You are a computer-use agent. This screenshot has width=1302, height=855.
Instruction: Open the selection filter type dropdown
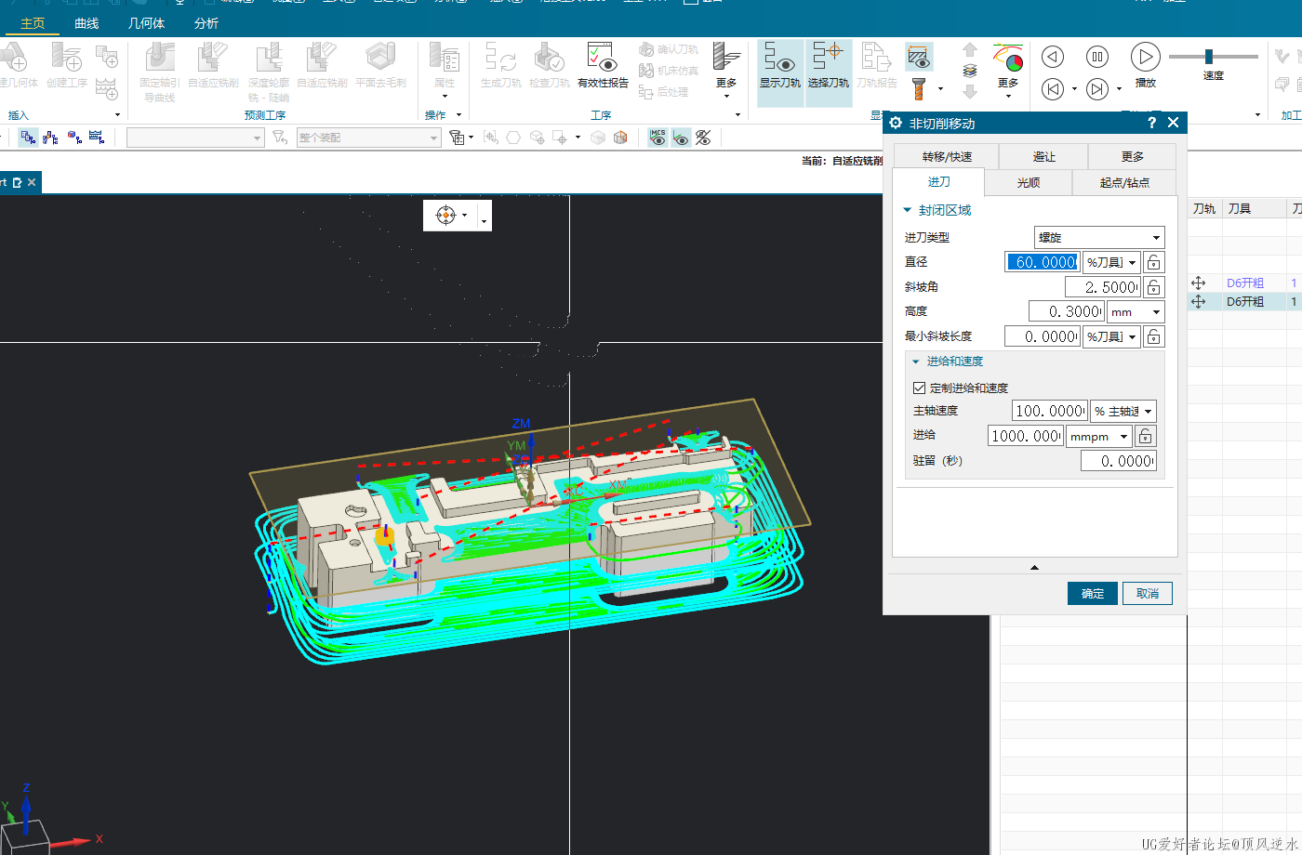[x=195, y=138]
